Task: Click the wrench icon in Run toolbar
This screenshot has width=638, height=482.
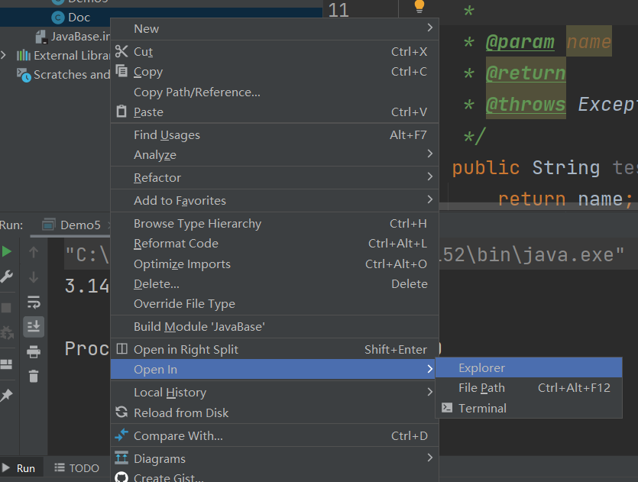Action: (x=6, y=277)
